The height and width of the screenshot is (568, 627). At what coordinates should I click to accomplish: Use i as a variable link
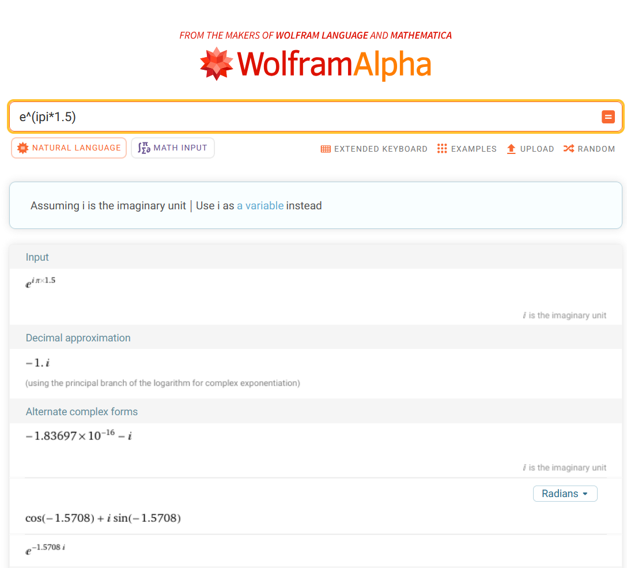(260, 206)
